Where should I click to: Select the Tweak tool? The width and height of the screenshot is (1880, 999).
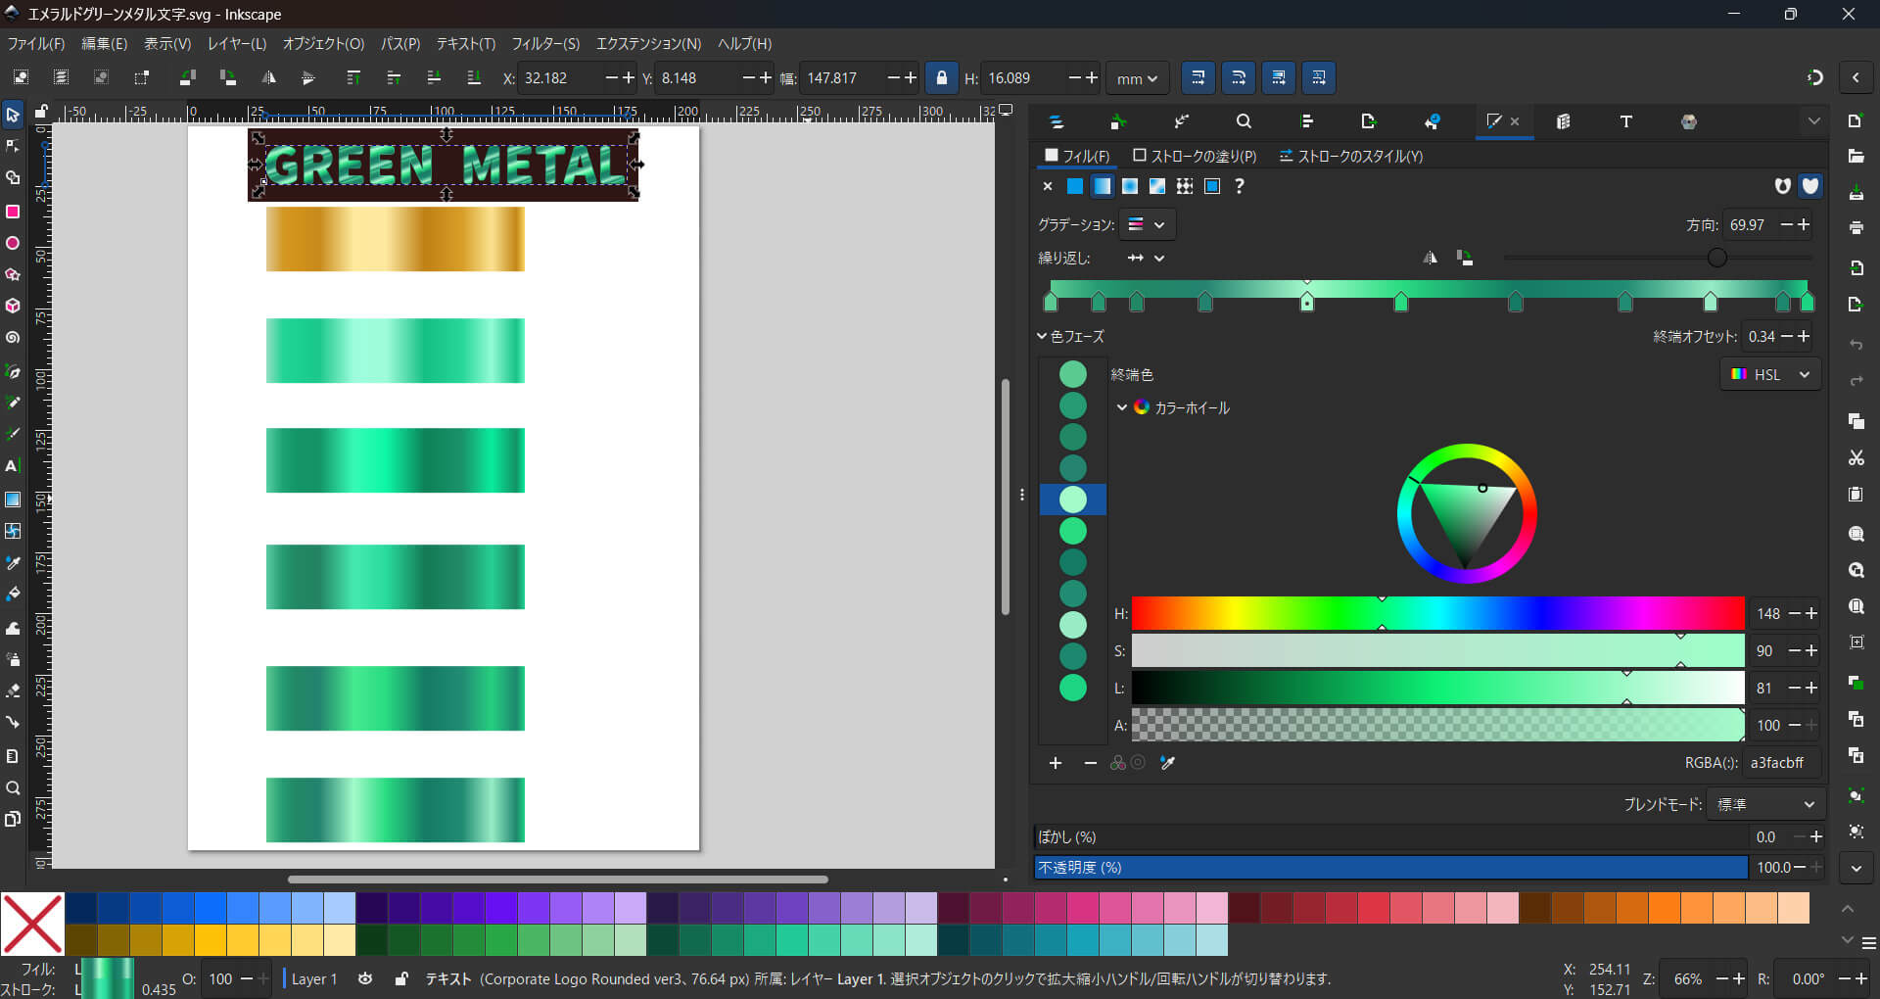tap(13, 628)
